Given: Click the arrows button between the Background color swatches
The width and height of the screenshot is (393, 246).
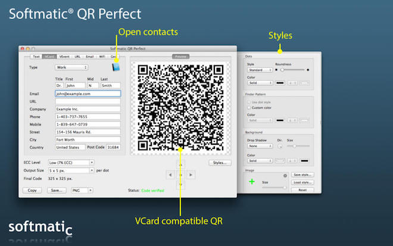Looking at the screenshot, I should coord(292,161).
